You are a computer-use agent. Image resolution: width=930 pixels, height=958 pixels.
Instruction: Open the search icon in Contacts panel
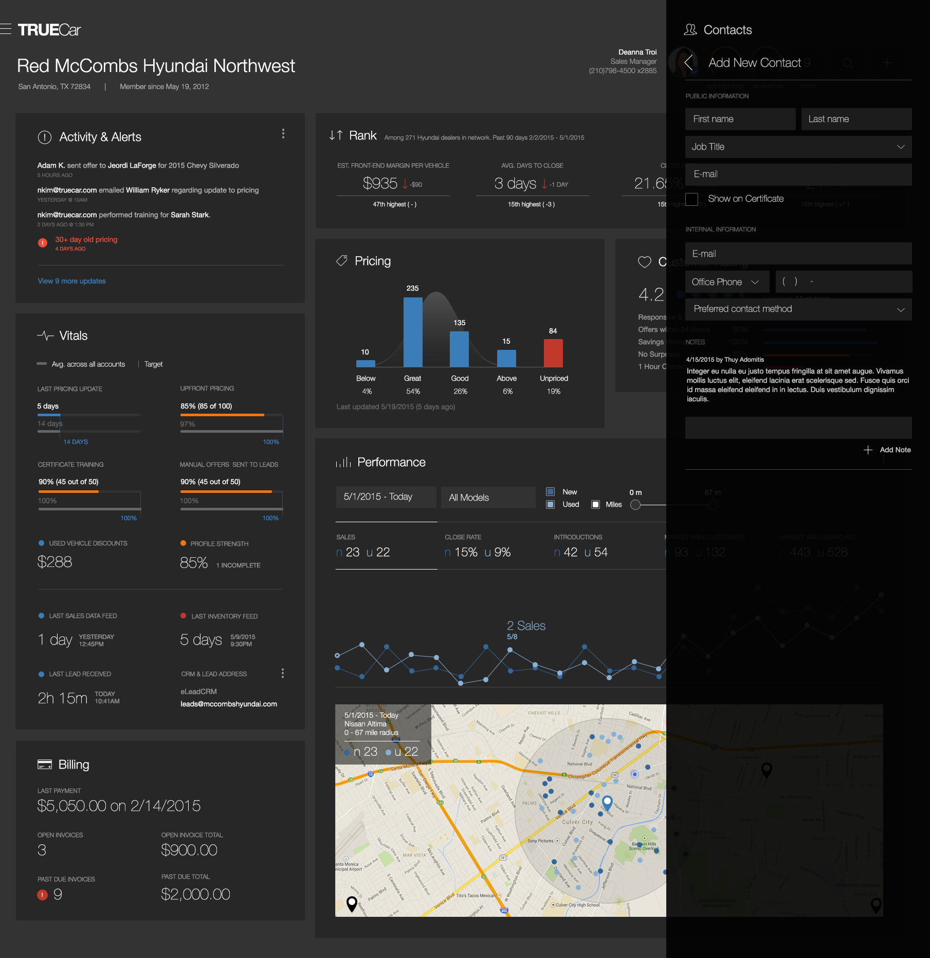tap(847, 63)
